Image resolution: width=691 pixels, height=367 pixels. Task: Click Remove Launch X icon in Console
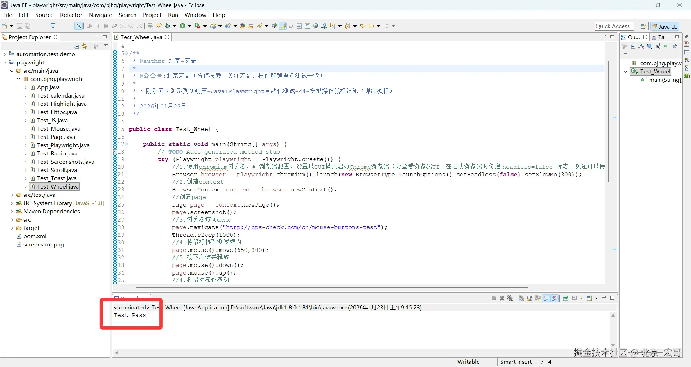(502, 298)
